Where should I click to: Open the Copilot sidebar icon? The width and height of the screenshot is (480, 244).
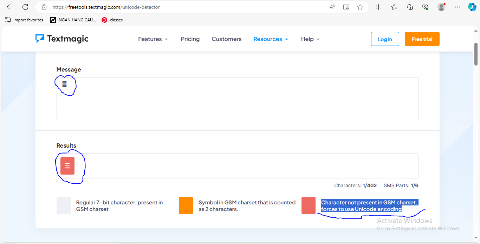pyautogui.click(x=472, y=7)
